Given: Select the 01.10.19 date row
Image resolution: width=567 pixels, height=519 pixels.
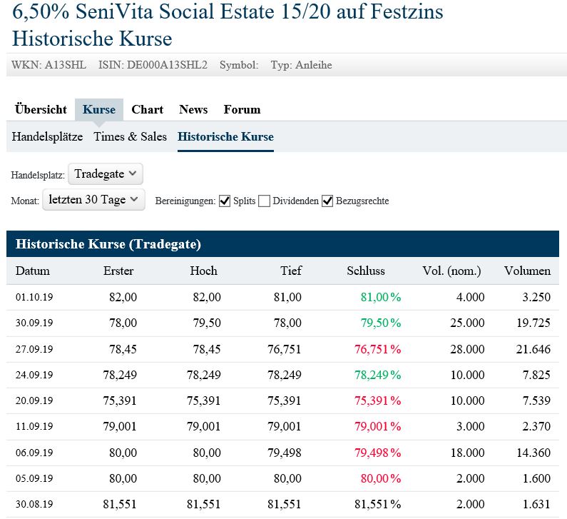Looking at the screenshot, I should 34,297.
